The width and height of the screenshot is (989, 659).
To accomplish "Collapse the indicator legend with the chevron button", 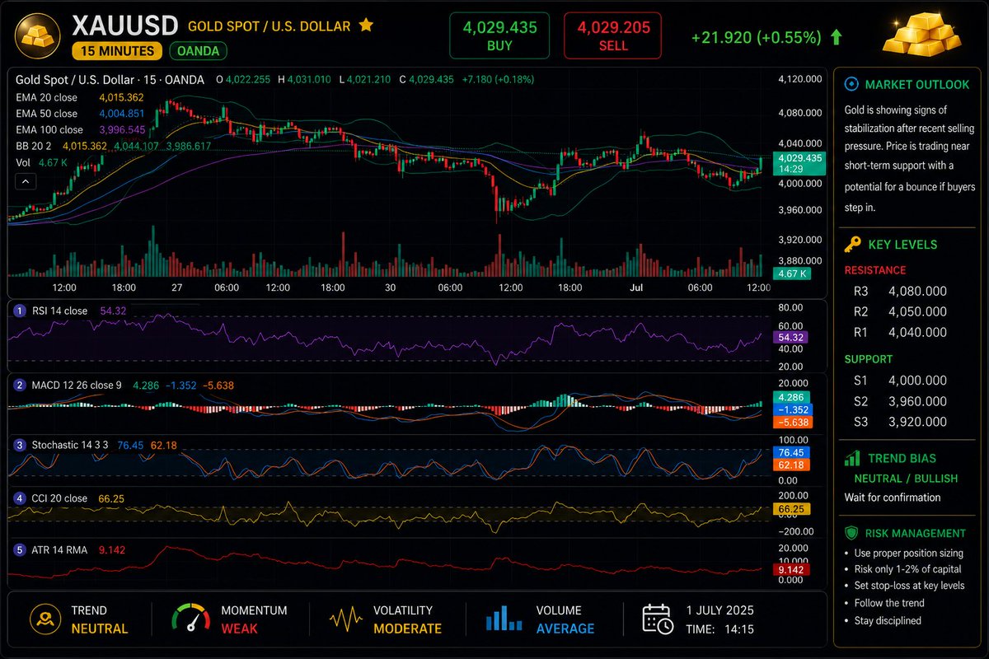I will [24, 181].
